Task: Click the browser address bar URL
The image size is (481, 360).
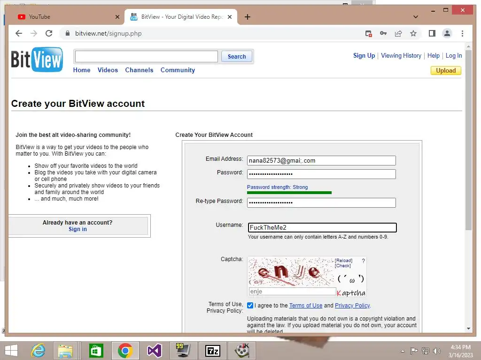Action: [x=109, y=33]
